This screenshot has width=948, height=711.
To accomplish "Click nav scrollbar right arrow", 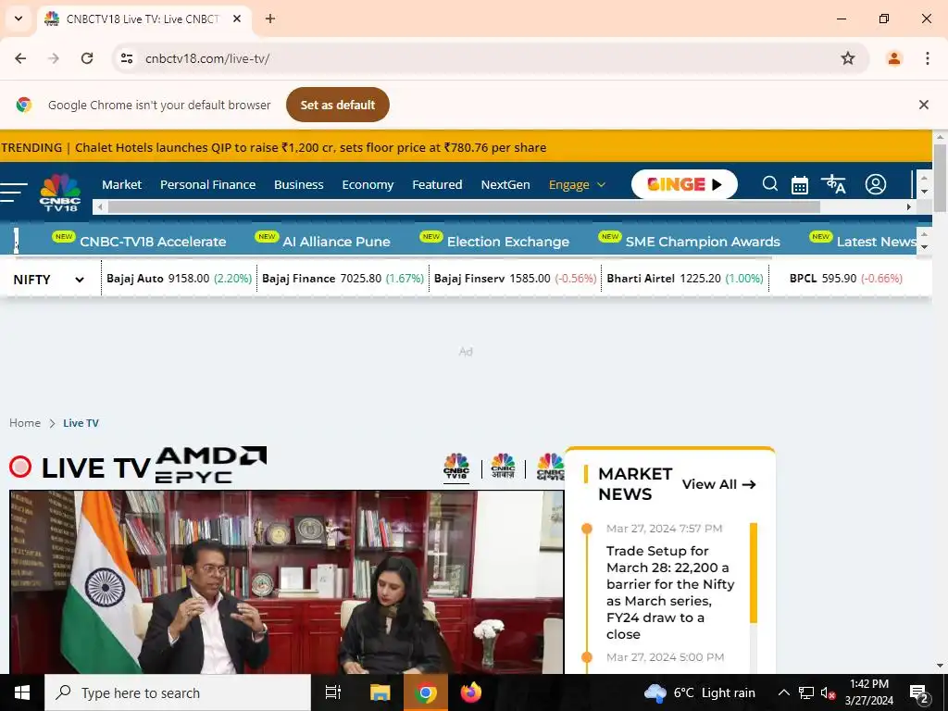I will tap(908, 206).
